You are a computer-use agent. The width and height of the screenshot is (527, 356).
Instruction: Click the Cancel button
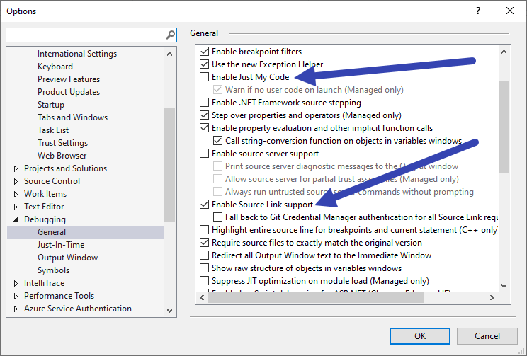pyautogui.click(x=487, y=336)
